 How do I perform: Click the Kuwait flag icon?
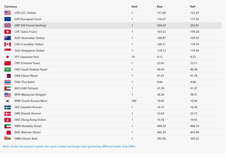coord(7,126)
